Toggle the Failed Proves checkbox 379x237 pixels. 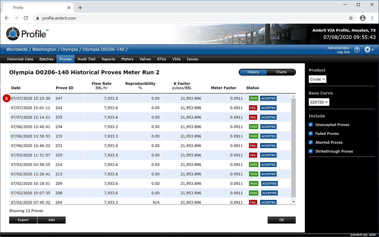click(x=311, y=134)
